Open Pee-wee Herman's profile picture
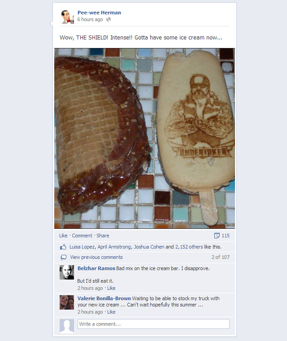 tap(67, 17)
